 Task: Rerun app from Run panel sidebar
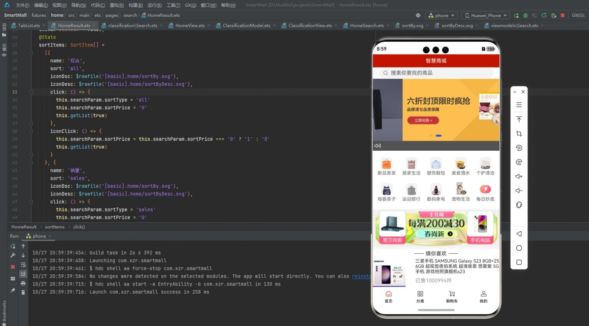click(13, 246)
